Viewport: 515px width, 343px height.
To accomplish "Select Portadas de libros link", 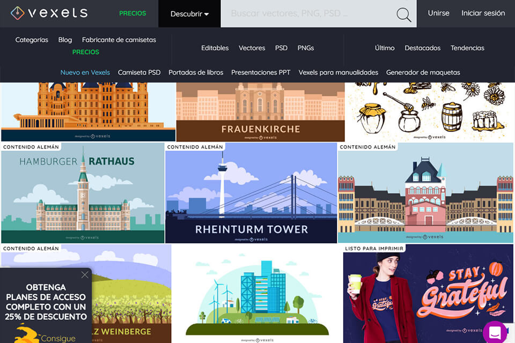I will tap(196, 72).
